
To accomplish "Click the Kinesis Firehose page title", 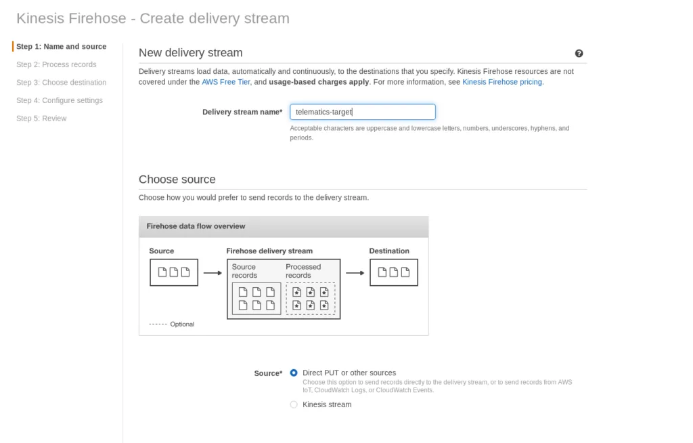I will point(153,18).
